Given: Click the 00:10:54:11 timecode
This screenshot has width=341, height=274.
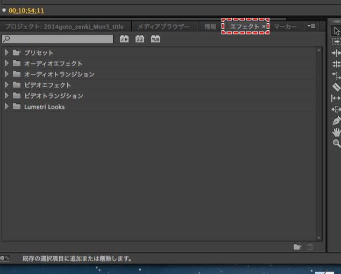Looking at the screenshot, I should (x=26, y=11).
